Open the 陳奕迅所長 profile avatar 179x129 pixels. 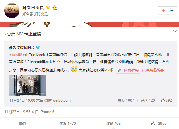click(12, 11)
